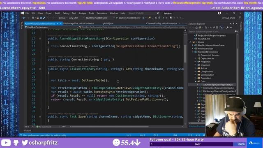This screenshot has height=148, width=263.
Task: Open the Build menu
Action: (58, 13)
